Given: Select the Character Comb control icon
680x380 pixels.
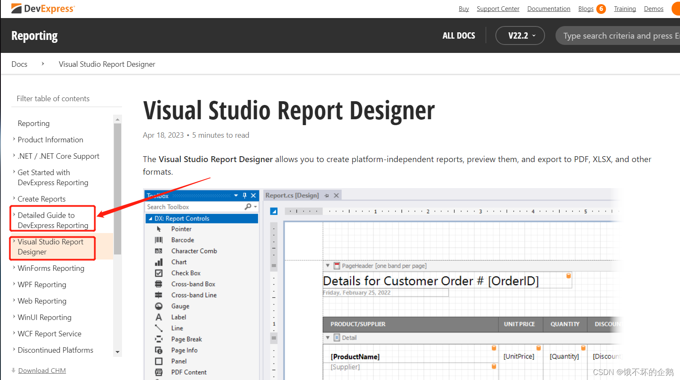Looking at the screenshot, I should (159, 251).
